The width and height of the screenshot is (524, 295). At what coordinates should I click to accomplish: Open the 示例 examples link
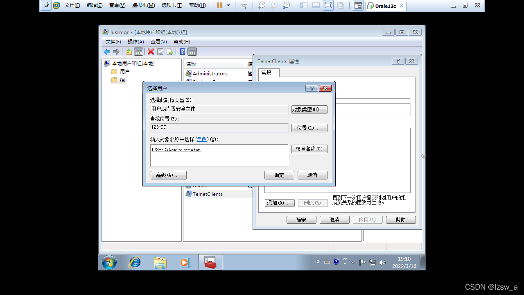pos(201,139)
